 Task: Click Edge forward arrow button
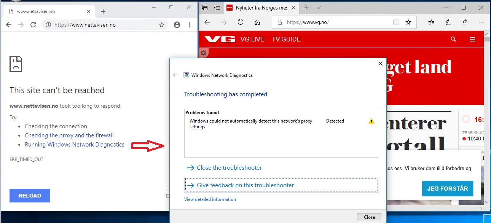224,22
